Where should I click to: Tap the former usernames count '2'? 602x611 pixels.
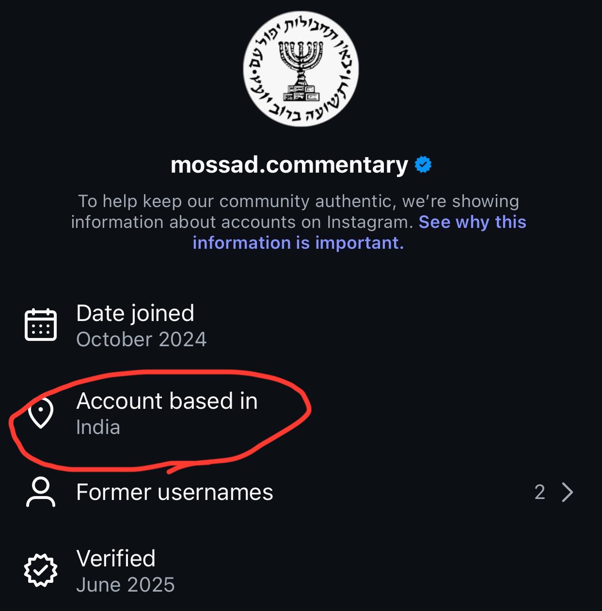[540, 492]
